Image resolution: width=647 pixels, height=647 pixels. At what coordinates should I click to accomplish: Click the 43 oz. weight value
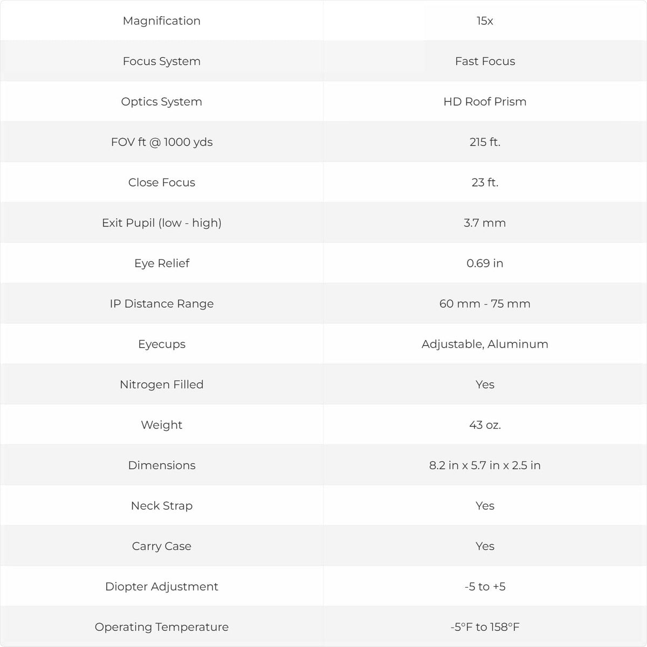point(485,425)
